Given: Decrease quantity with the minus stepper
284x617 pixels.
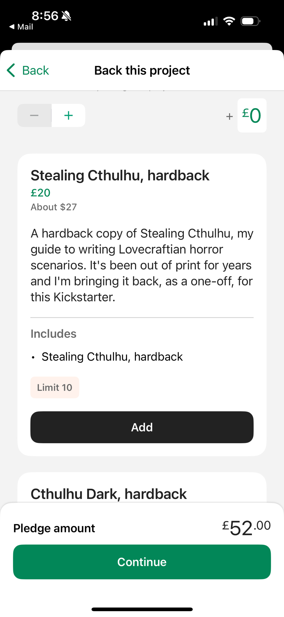Looking at the screenshot, I should click(34, 115).
